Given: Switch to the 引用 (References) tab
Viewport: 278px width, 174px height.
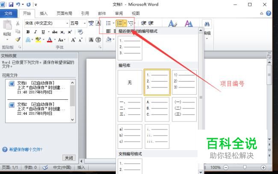Looking at the screenshot, I should pyautogui.click(x=85, y=14).
